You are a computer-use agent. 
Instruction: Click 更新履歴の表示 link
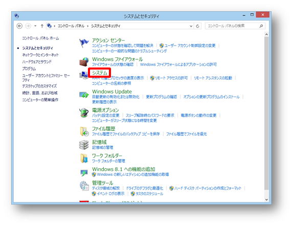tap(104, 102)
